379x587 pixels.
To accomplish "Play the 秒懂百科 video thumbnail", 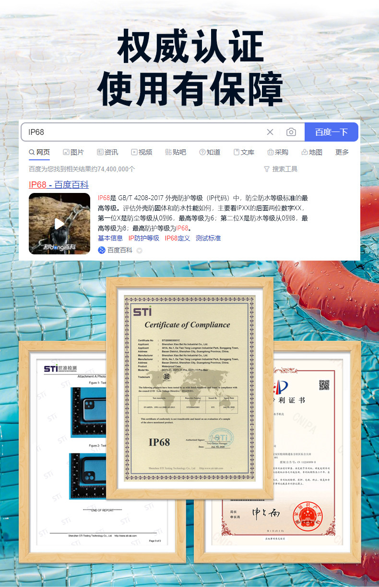I will coord(59,224).
